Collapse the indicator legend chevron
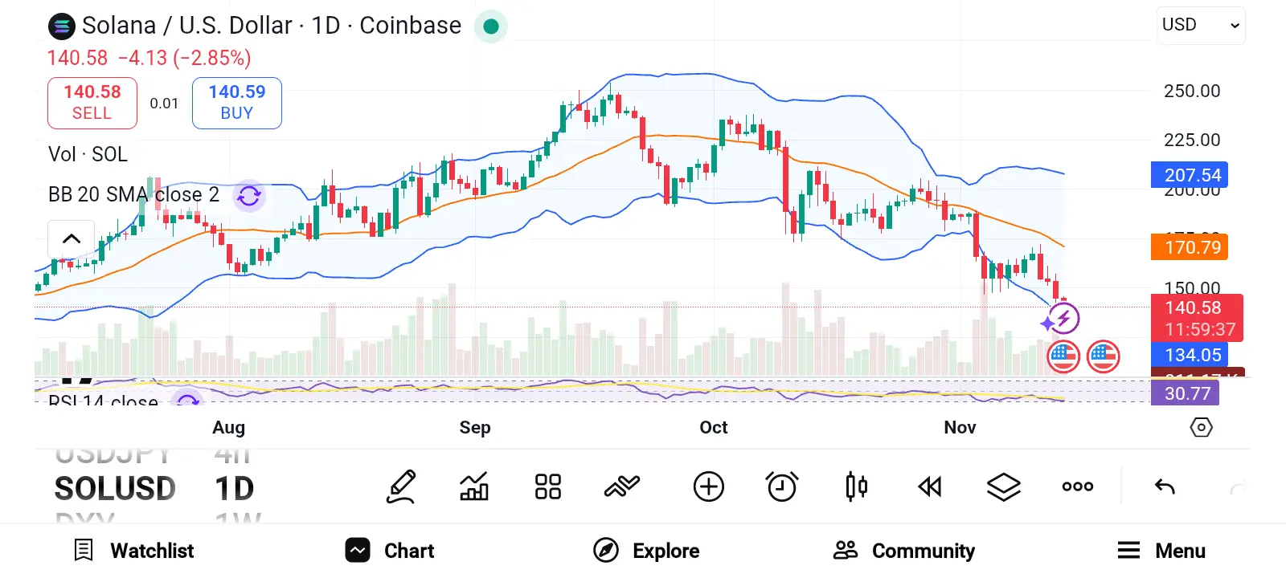This screenshot has height=578, width=1286. point(72,238)
